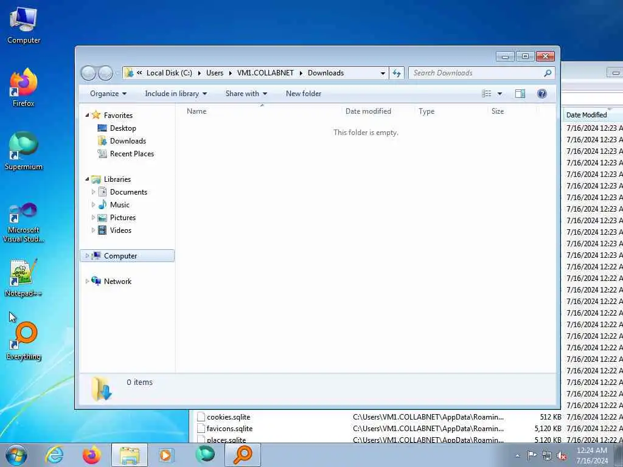Select cookies.sqlite in the Everything window

(229, 417)
